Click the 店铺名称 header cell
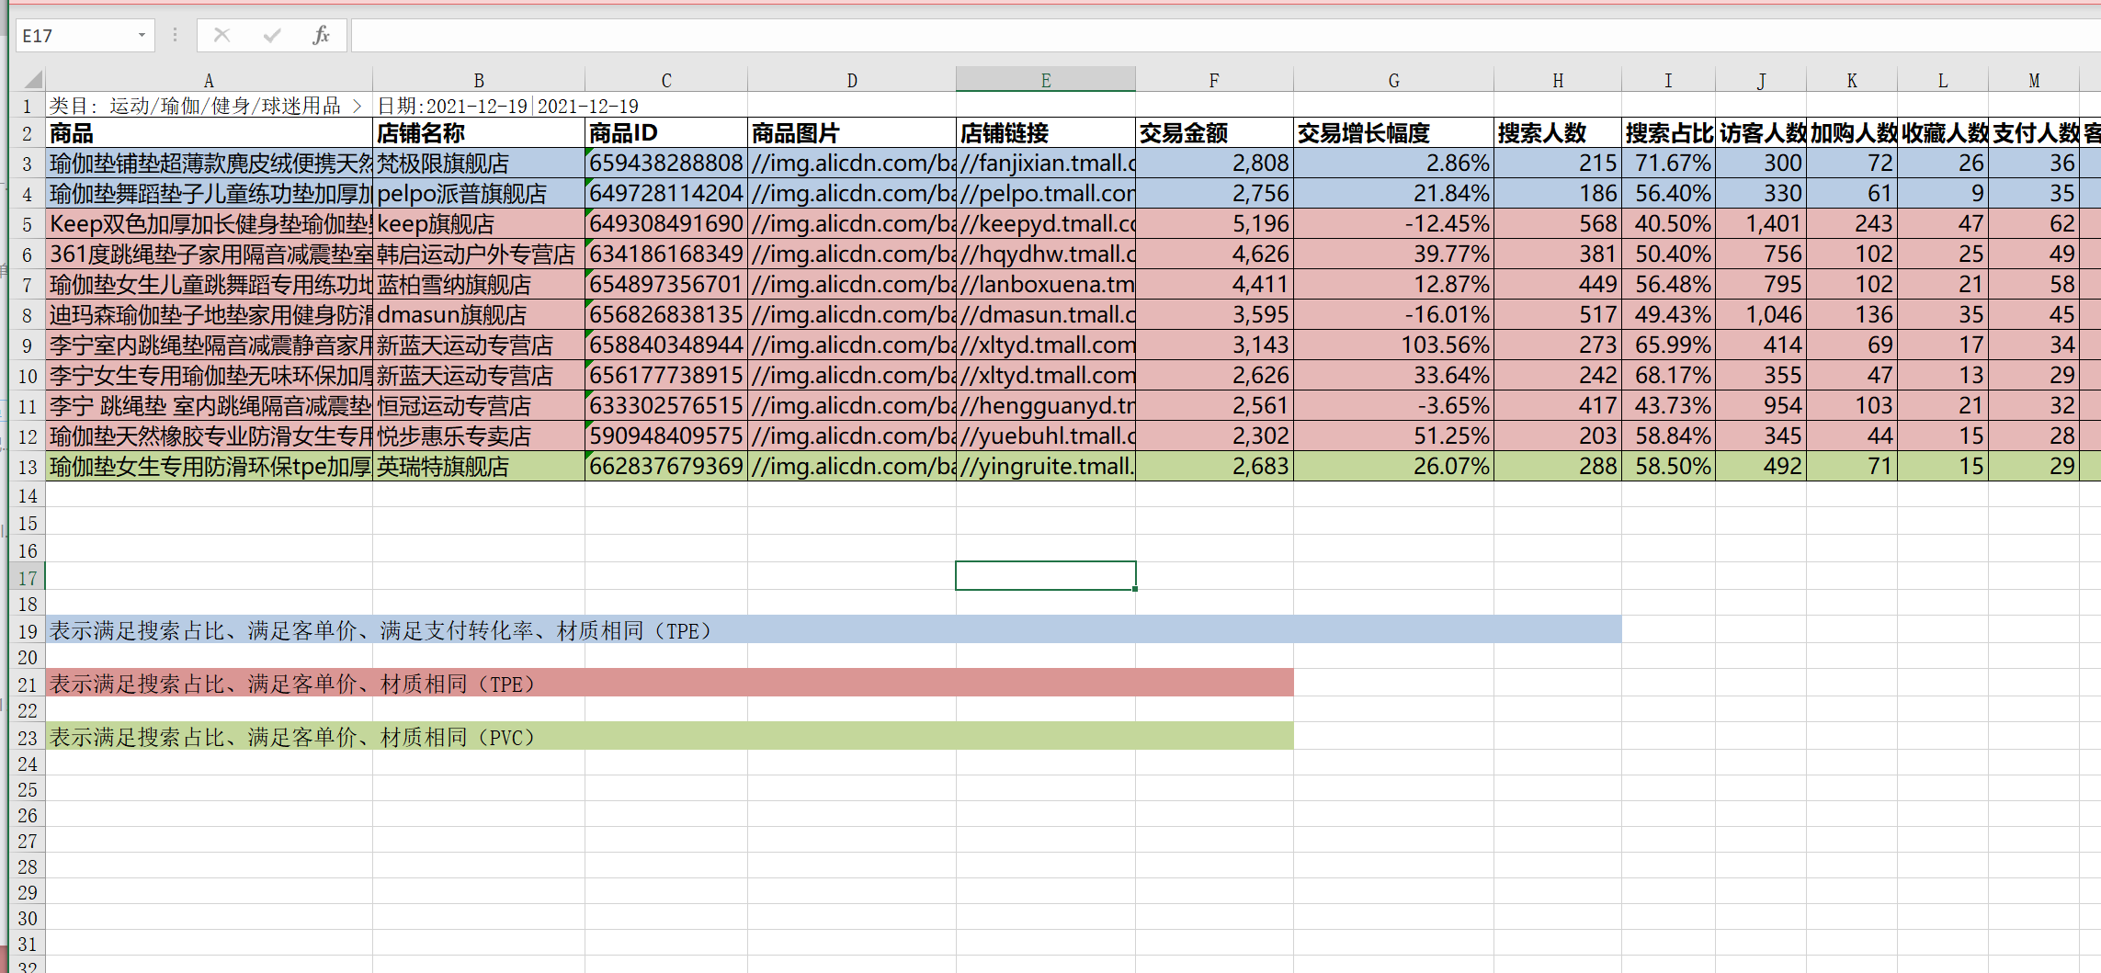2101x973 pixels. point(479,133)
